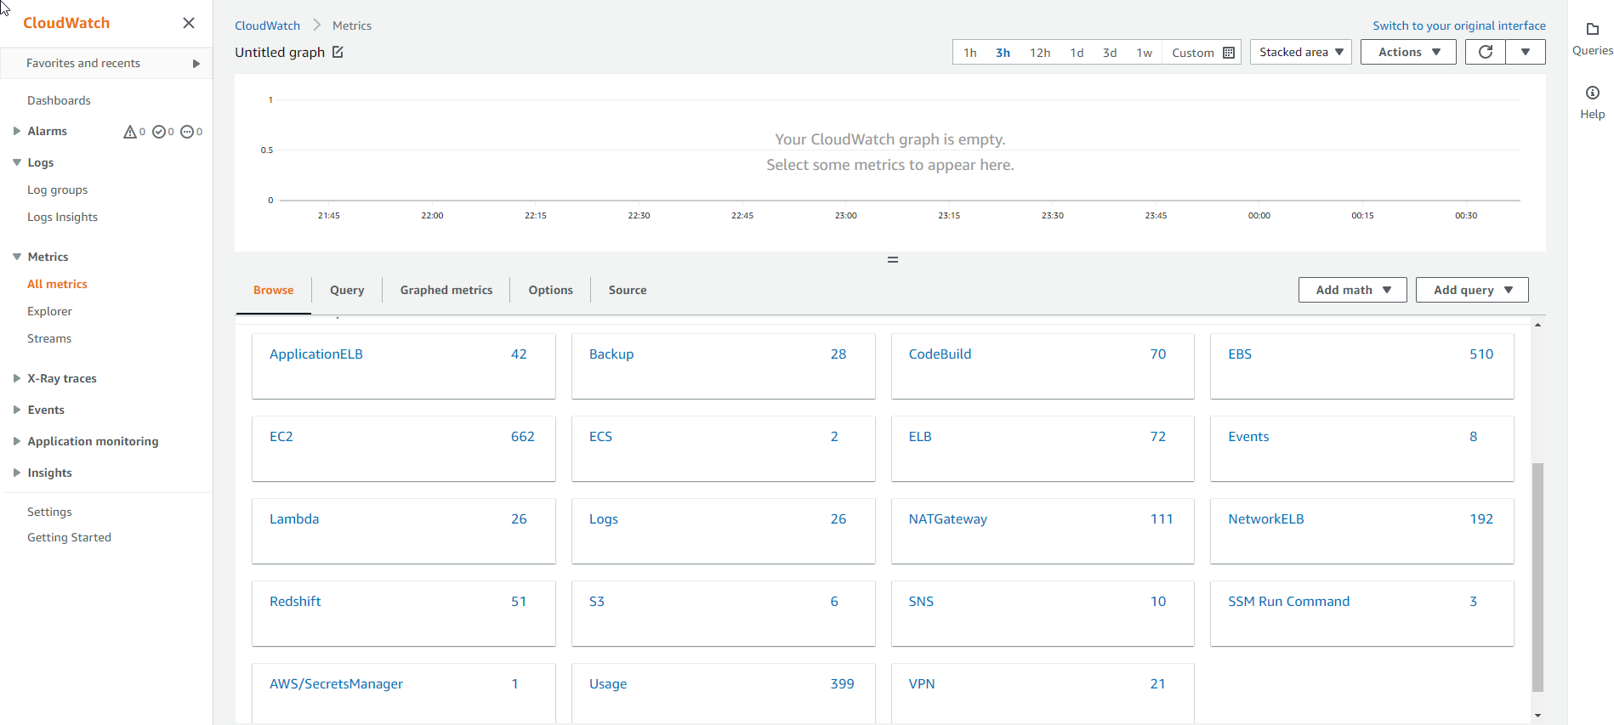Collapse the Metrics section
The image size is (1614, 725).
click(x=17, y=257)
